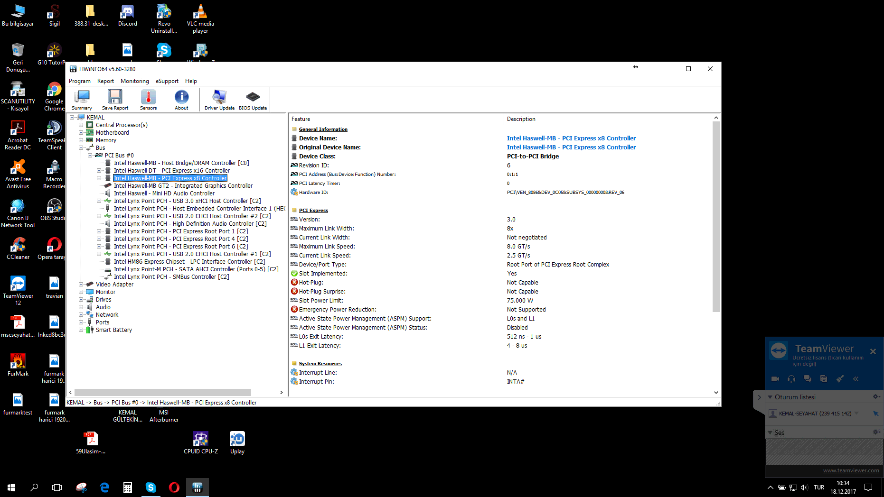This screenshot has height=497, width=884.
Task: Click the Device Name value link
Action: point(571,138)
